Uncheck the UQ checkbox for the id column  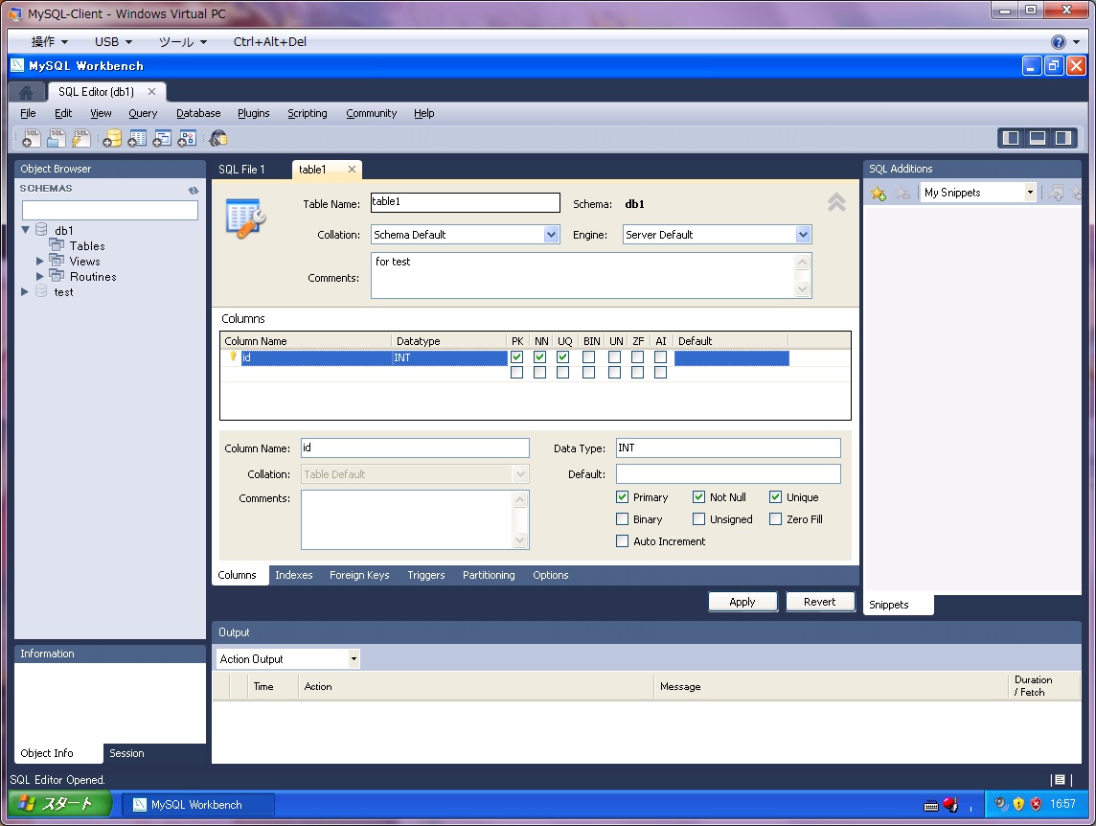tap(562, 357)
